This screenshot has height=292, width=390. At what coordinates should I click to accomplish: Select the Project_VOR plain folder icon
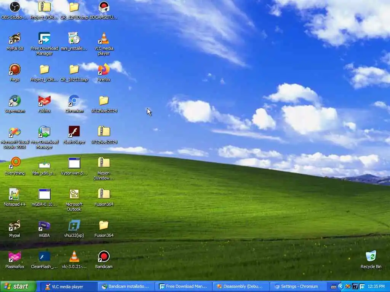coord(44,73)
